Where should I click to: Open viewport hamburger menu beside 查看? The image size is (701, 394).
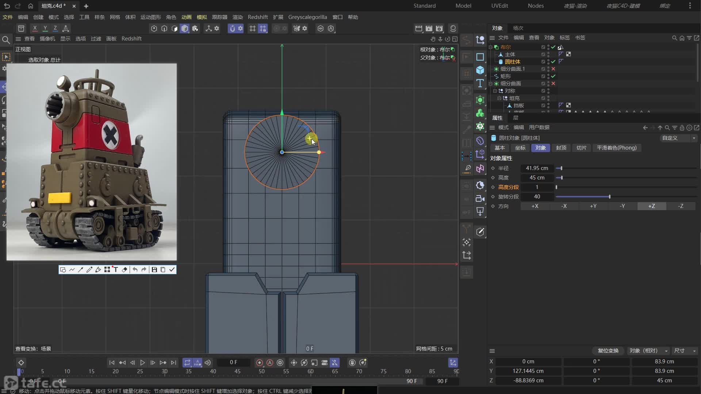pos(18,39)
